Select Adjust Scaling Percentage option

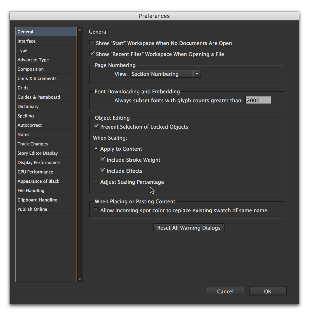96,181
